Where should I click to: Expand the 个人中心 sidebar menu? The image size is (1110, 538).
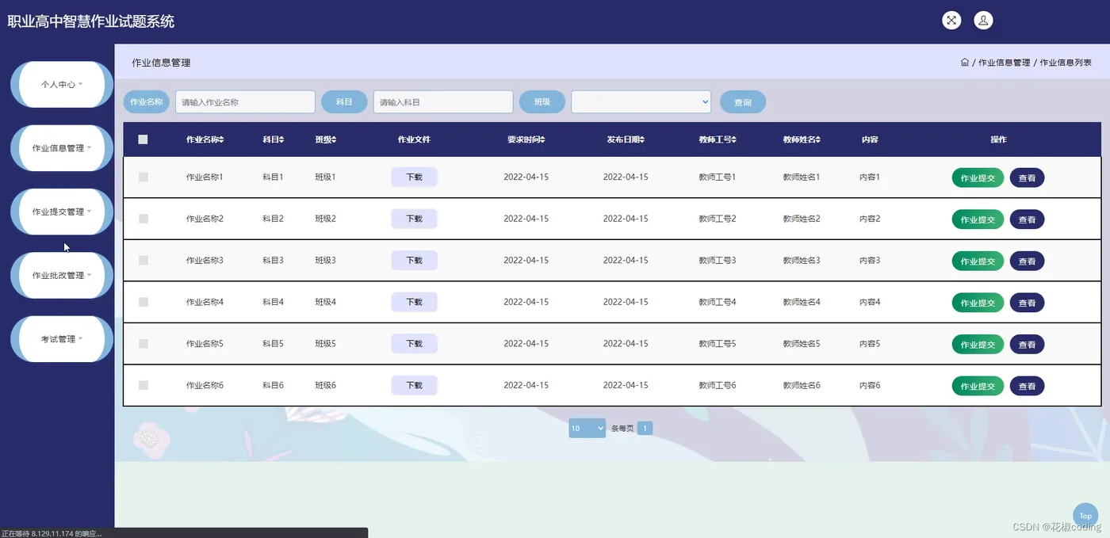point(62,84)
